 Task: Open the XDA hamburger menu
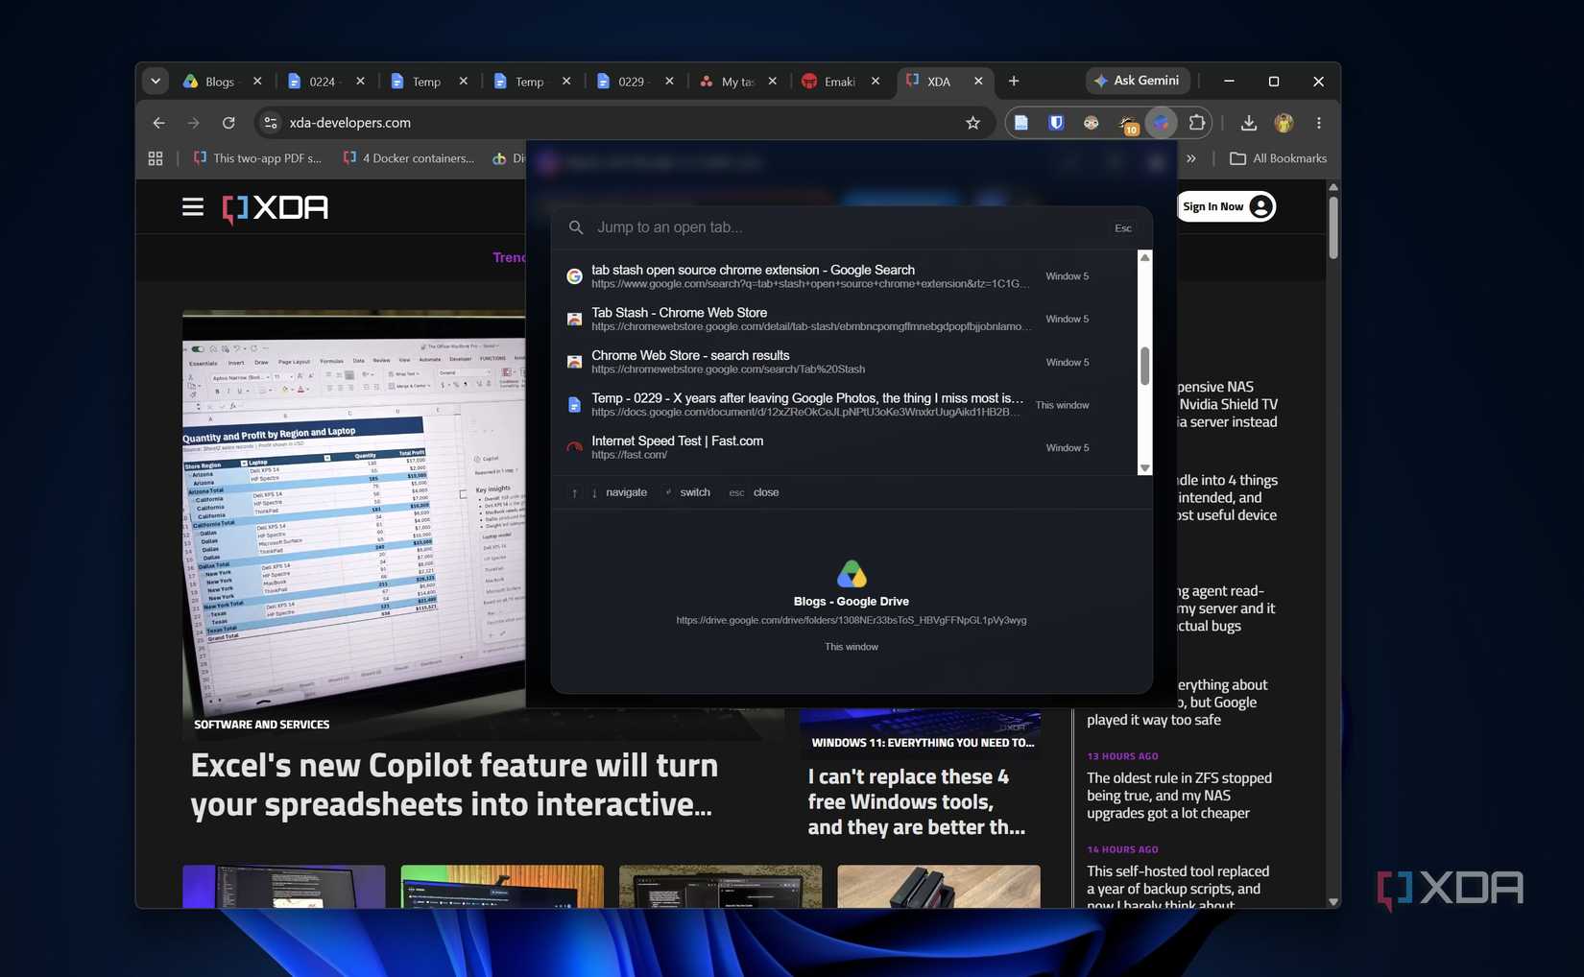[193, 207]
